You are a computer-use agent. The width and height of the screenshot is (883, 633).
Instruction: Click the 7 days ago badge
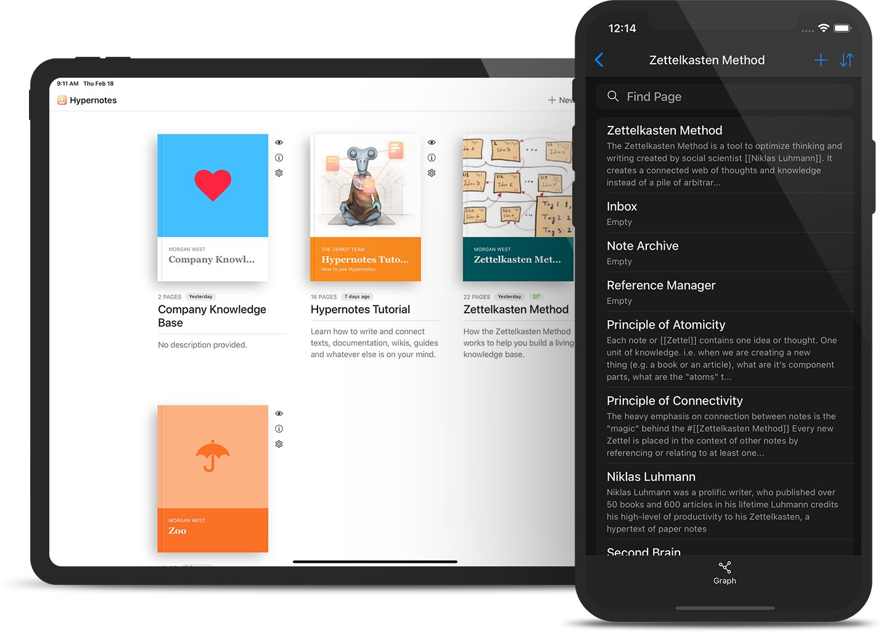(357, 297)
